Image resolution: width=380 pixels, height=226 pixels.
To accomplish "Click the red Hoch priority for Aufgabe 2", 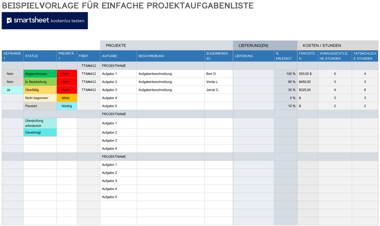I will pos(67,82).
